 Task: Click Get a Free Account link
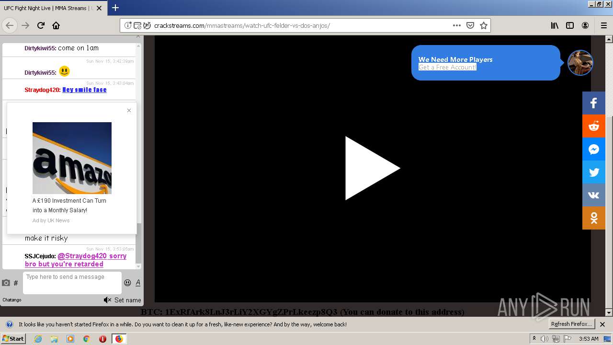[447, 67]
